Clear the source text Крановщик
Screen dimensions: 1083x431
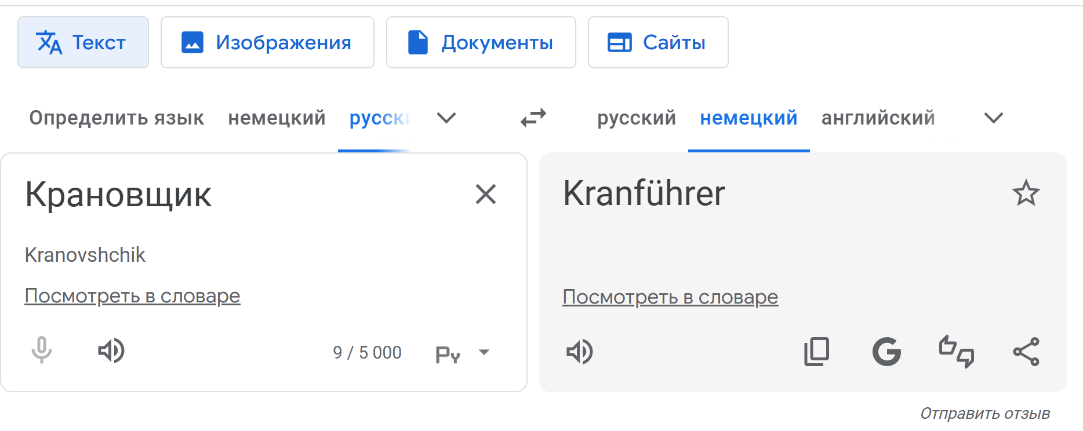[x=485, y=194]
